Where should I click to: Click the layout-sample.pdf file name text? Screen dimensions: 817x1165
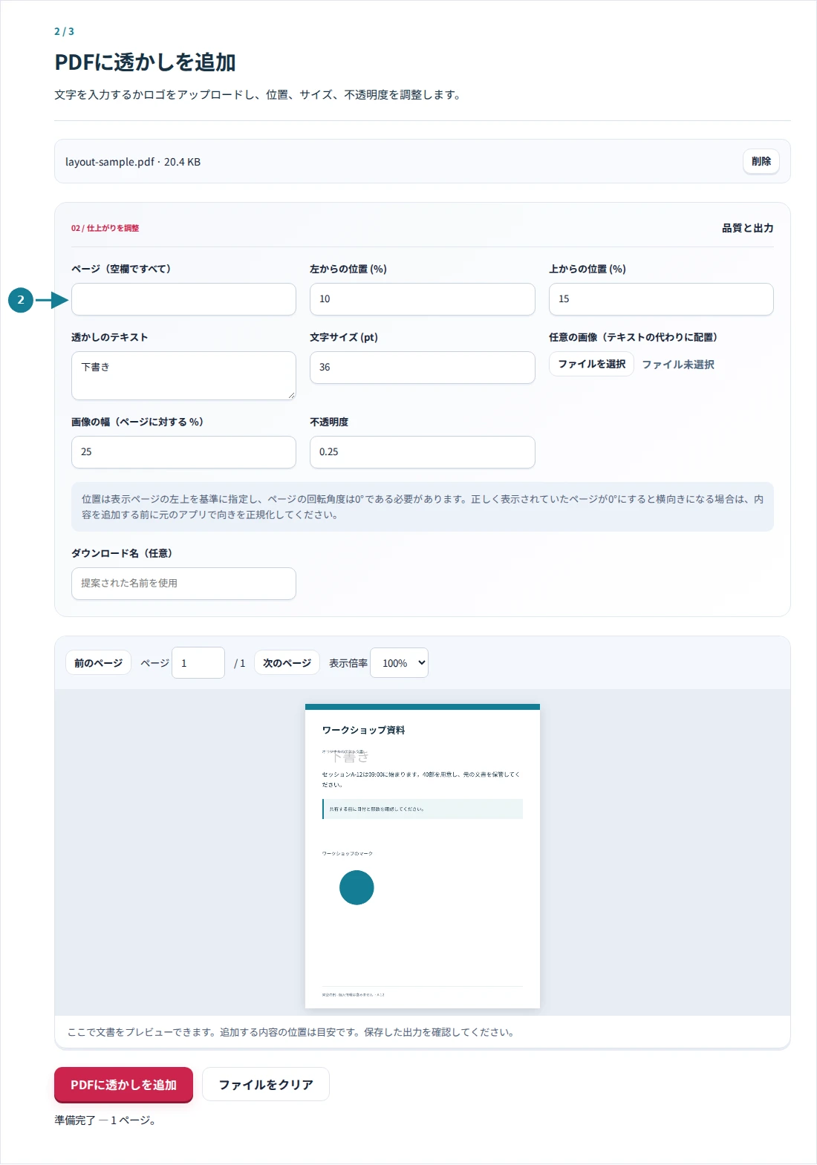(x=110, y=162)
